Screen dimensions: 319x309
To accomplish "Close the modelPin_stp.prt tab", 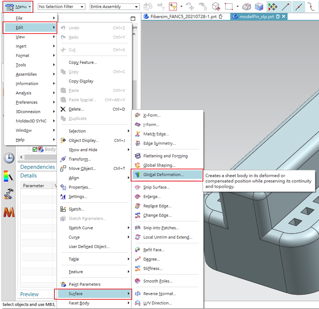I will tap(284, 16).
